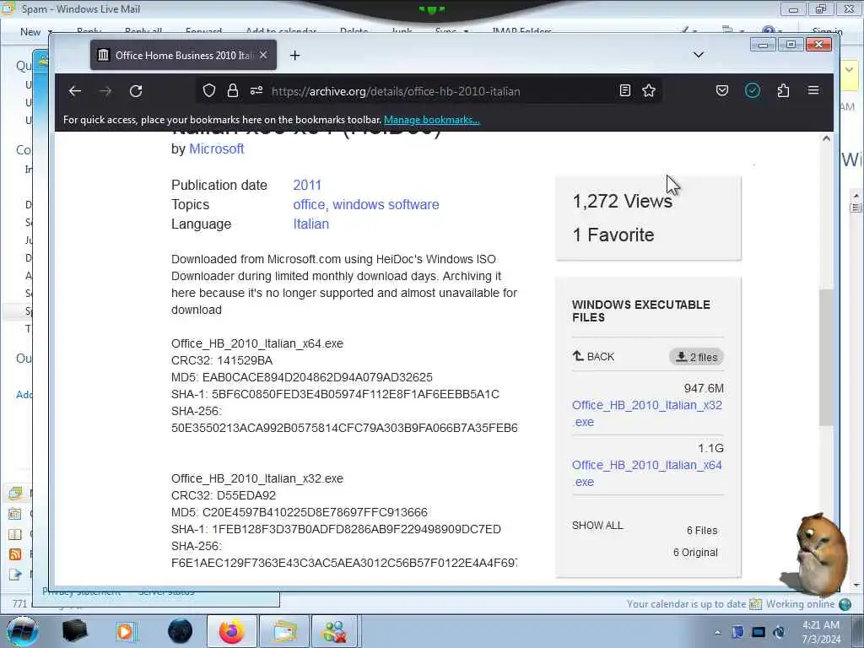Open the black box taskbar icon

tap(74, 631)
